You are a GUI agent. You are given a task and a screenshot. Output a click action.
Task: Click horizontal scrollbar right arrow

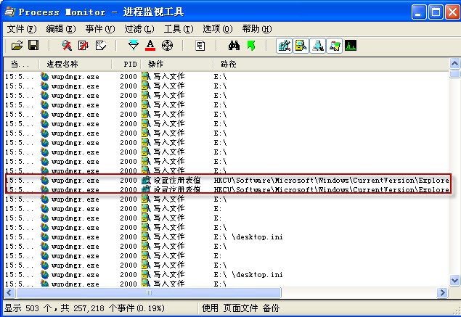(x=442, y=292)
